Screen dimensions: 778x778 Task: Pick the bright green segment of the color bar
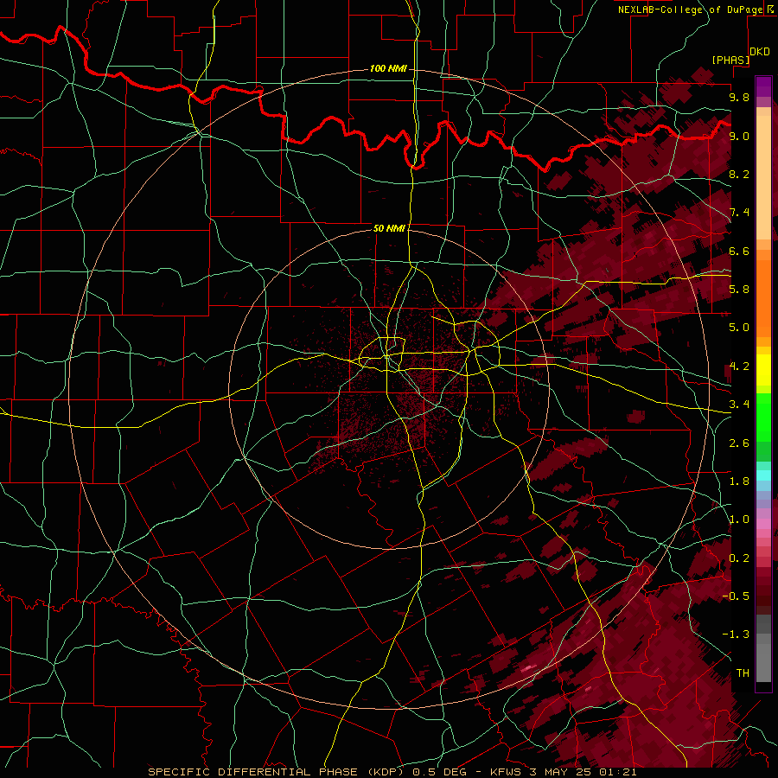763,417
